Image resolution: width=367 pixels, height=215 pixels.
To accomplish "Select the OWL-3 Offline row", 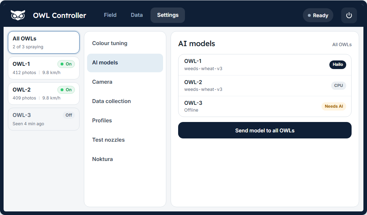I will click(265, 106).
